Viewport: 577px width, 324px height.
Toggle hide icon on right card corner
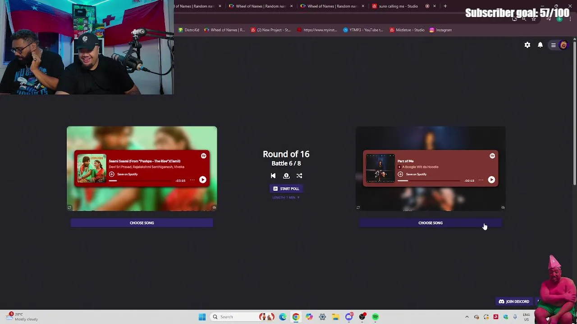(503, 207)
